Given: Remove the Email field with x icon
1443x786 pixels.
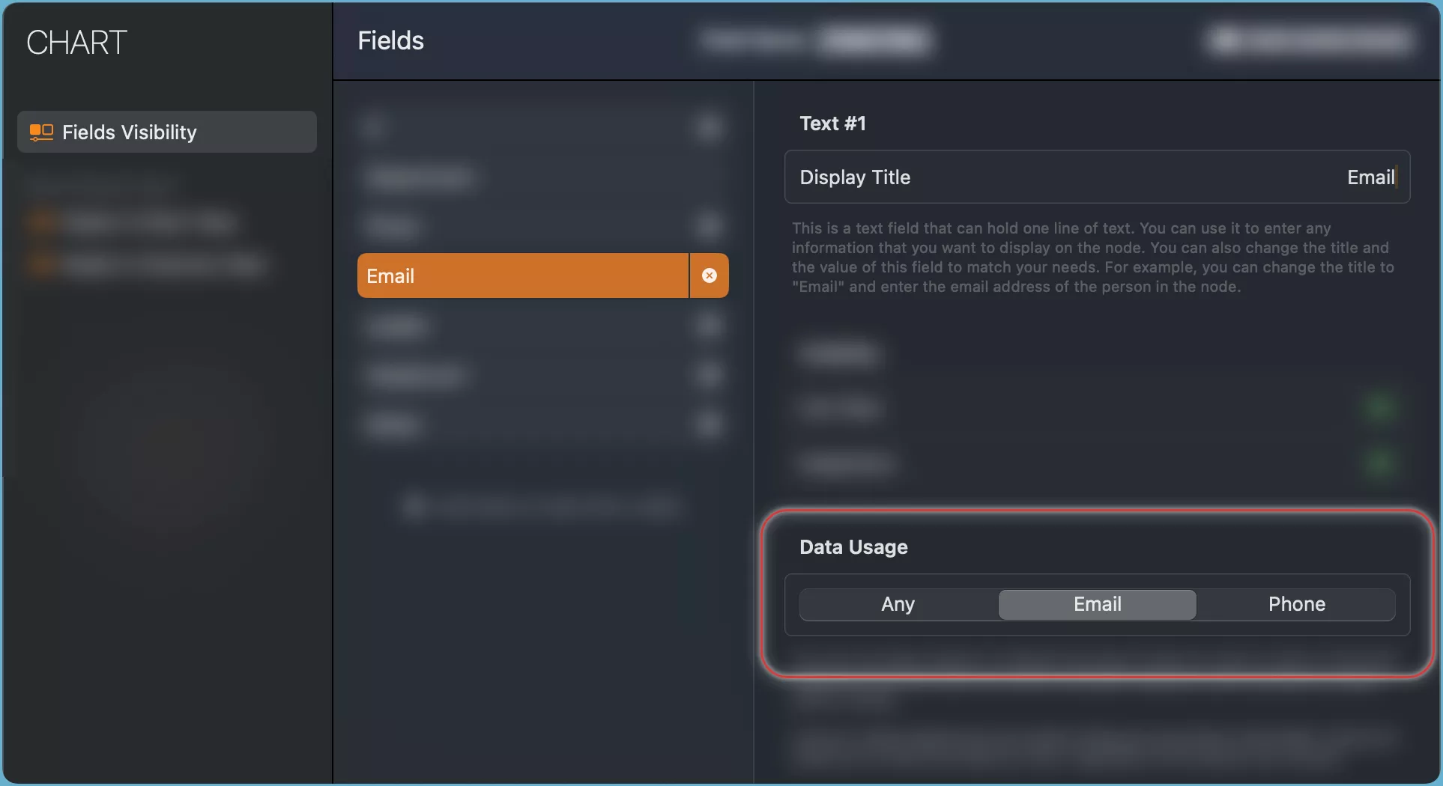Looking at the screenshot, I should [x=709, y=276].
